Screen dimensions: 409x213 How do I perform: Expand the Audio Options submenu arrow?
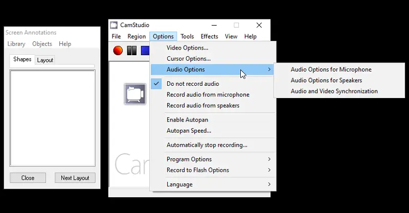(x=269, y=69)
